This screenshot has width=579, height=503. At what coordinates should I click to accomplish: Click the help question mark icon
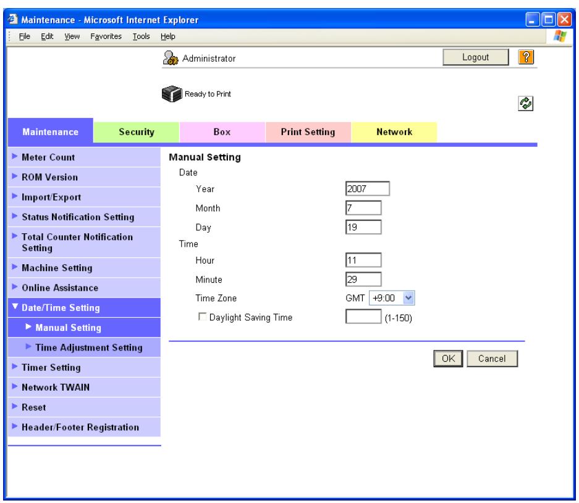526,57
